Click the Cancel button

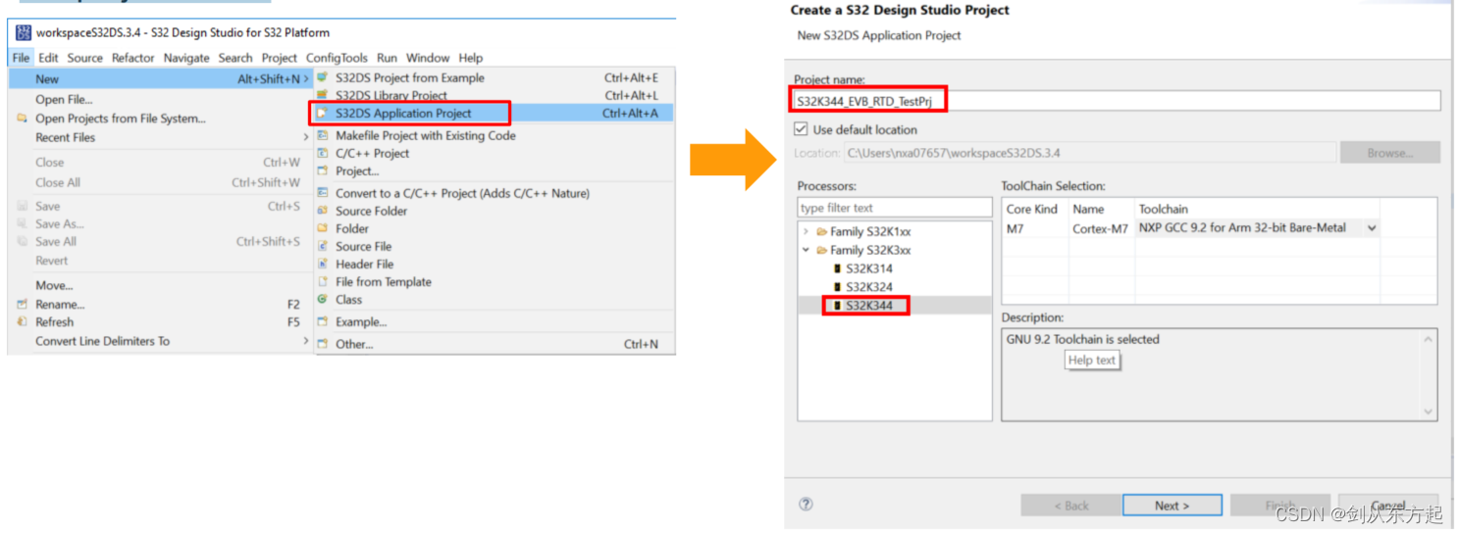1388,506
